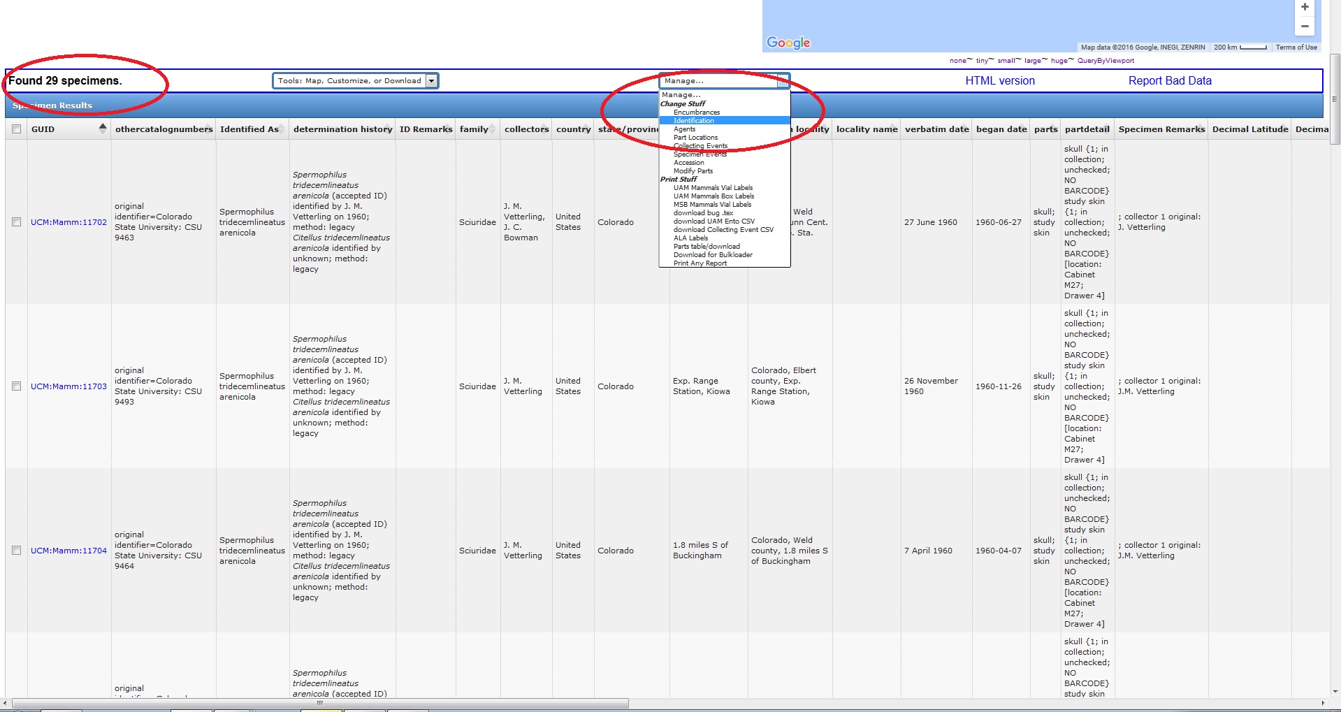The width and height of the screenshot is (1341, 712).
Task: Click the Report Bad Data link
Action: 1170,81
